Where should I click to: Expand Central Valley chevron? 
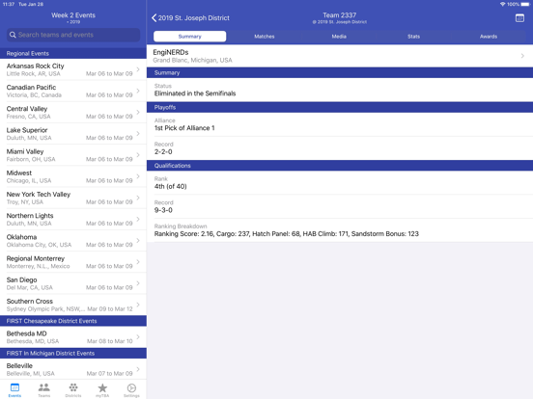tap(138, 112)
